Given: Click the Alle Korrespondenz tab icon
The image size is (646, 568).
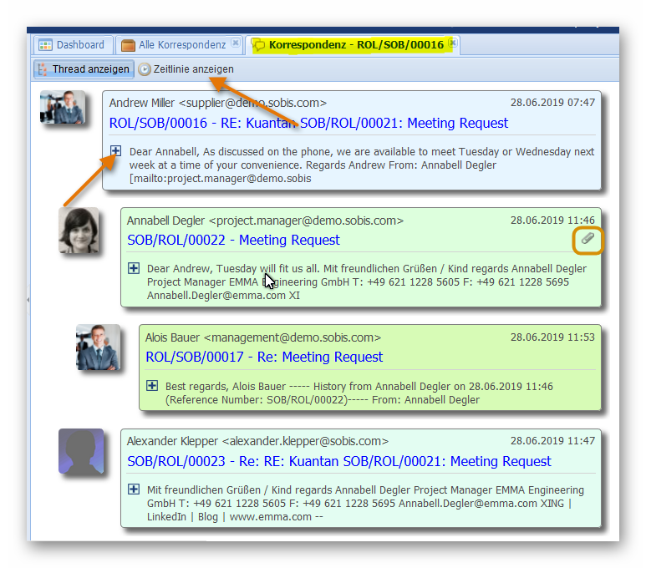Looking at the screenshot, I should (128, 45).
